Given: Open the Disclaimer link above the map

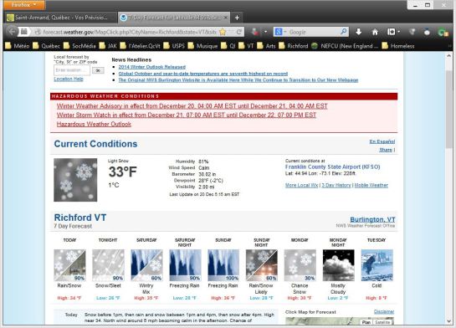Looking at the screenshot, I should pyautogui.click(x=384, y=312).
